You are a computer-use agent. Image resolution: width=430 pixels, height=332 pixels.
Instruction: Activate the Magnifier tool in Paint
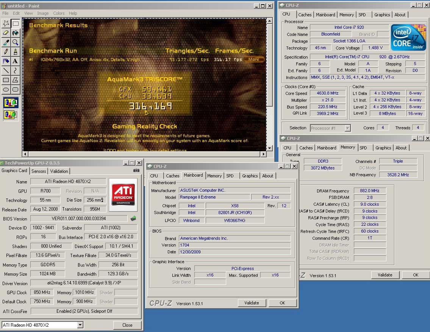[x=16, y=42]
